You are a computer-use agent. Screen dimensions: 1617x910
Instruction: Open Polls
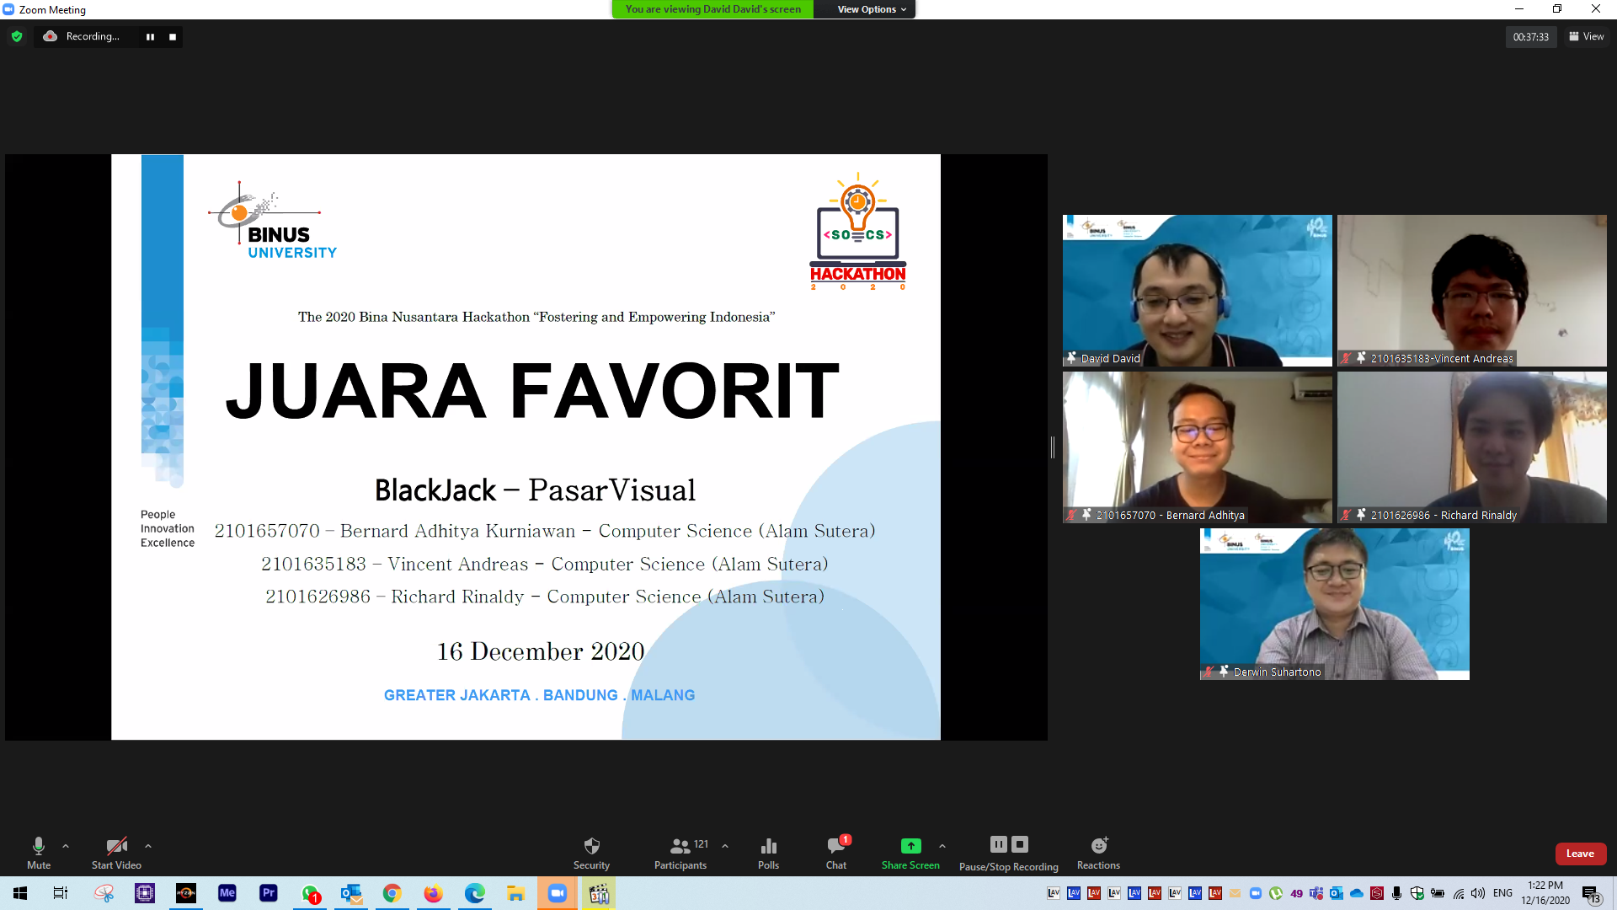tap(768, 853)
